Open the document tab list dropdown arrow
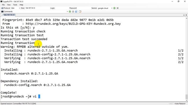The image size is (188, 105). (x=184, y=15)
